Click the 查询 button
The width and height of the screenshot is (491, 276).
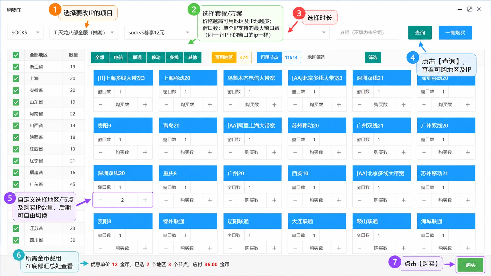420,33
